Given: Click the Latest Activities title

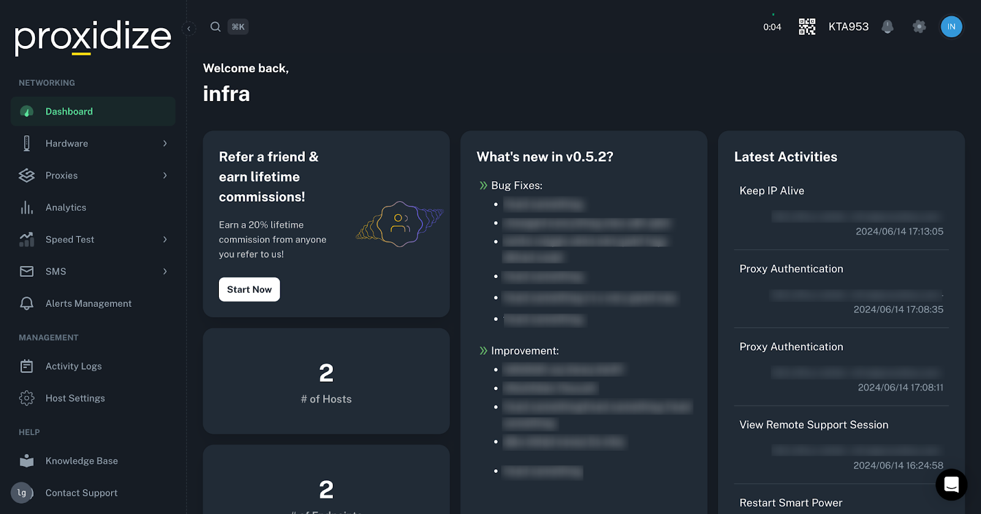Looking at the screenshot, I should 785,157.
